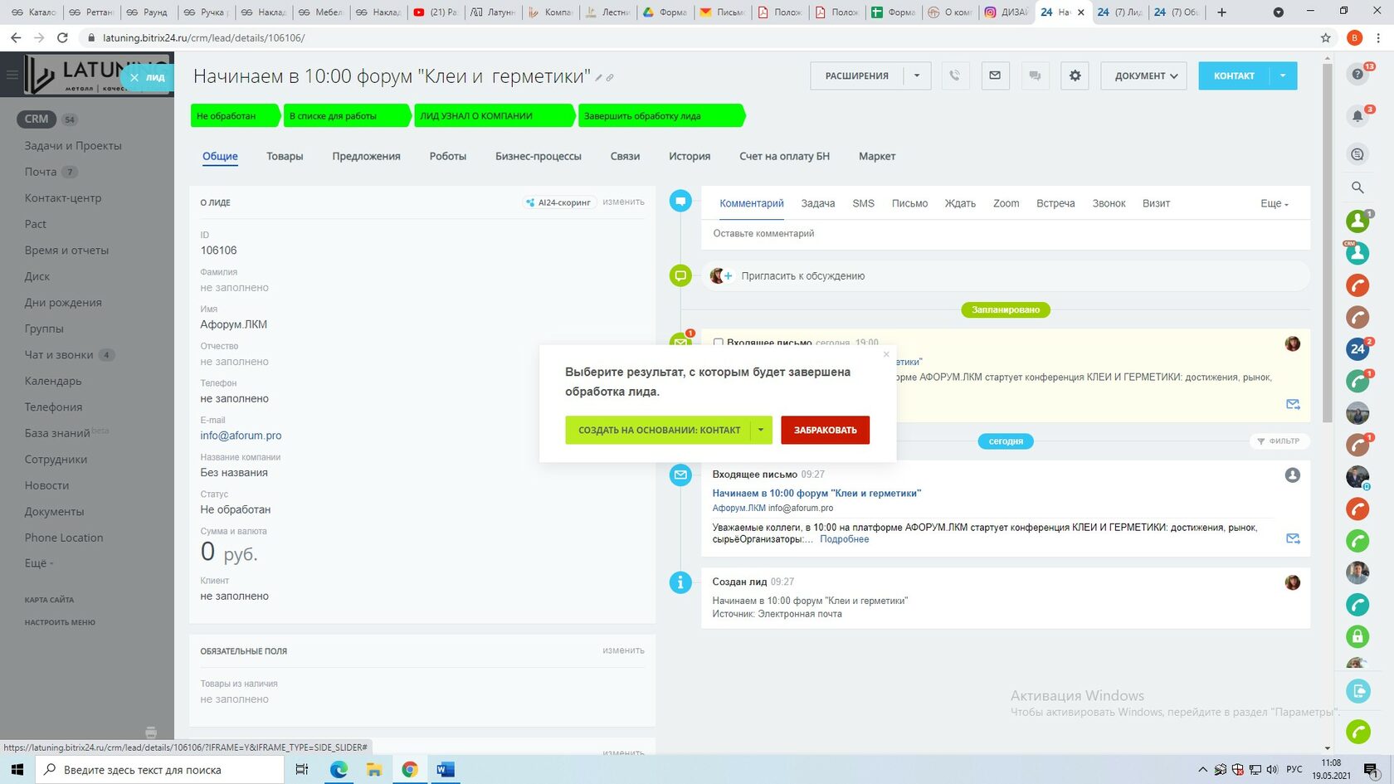
Task: Click the info icon beside 'Создан лид'
Action: (x=680, y=582)
